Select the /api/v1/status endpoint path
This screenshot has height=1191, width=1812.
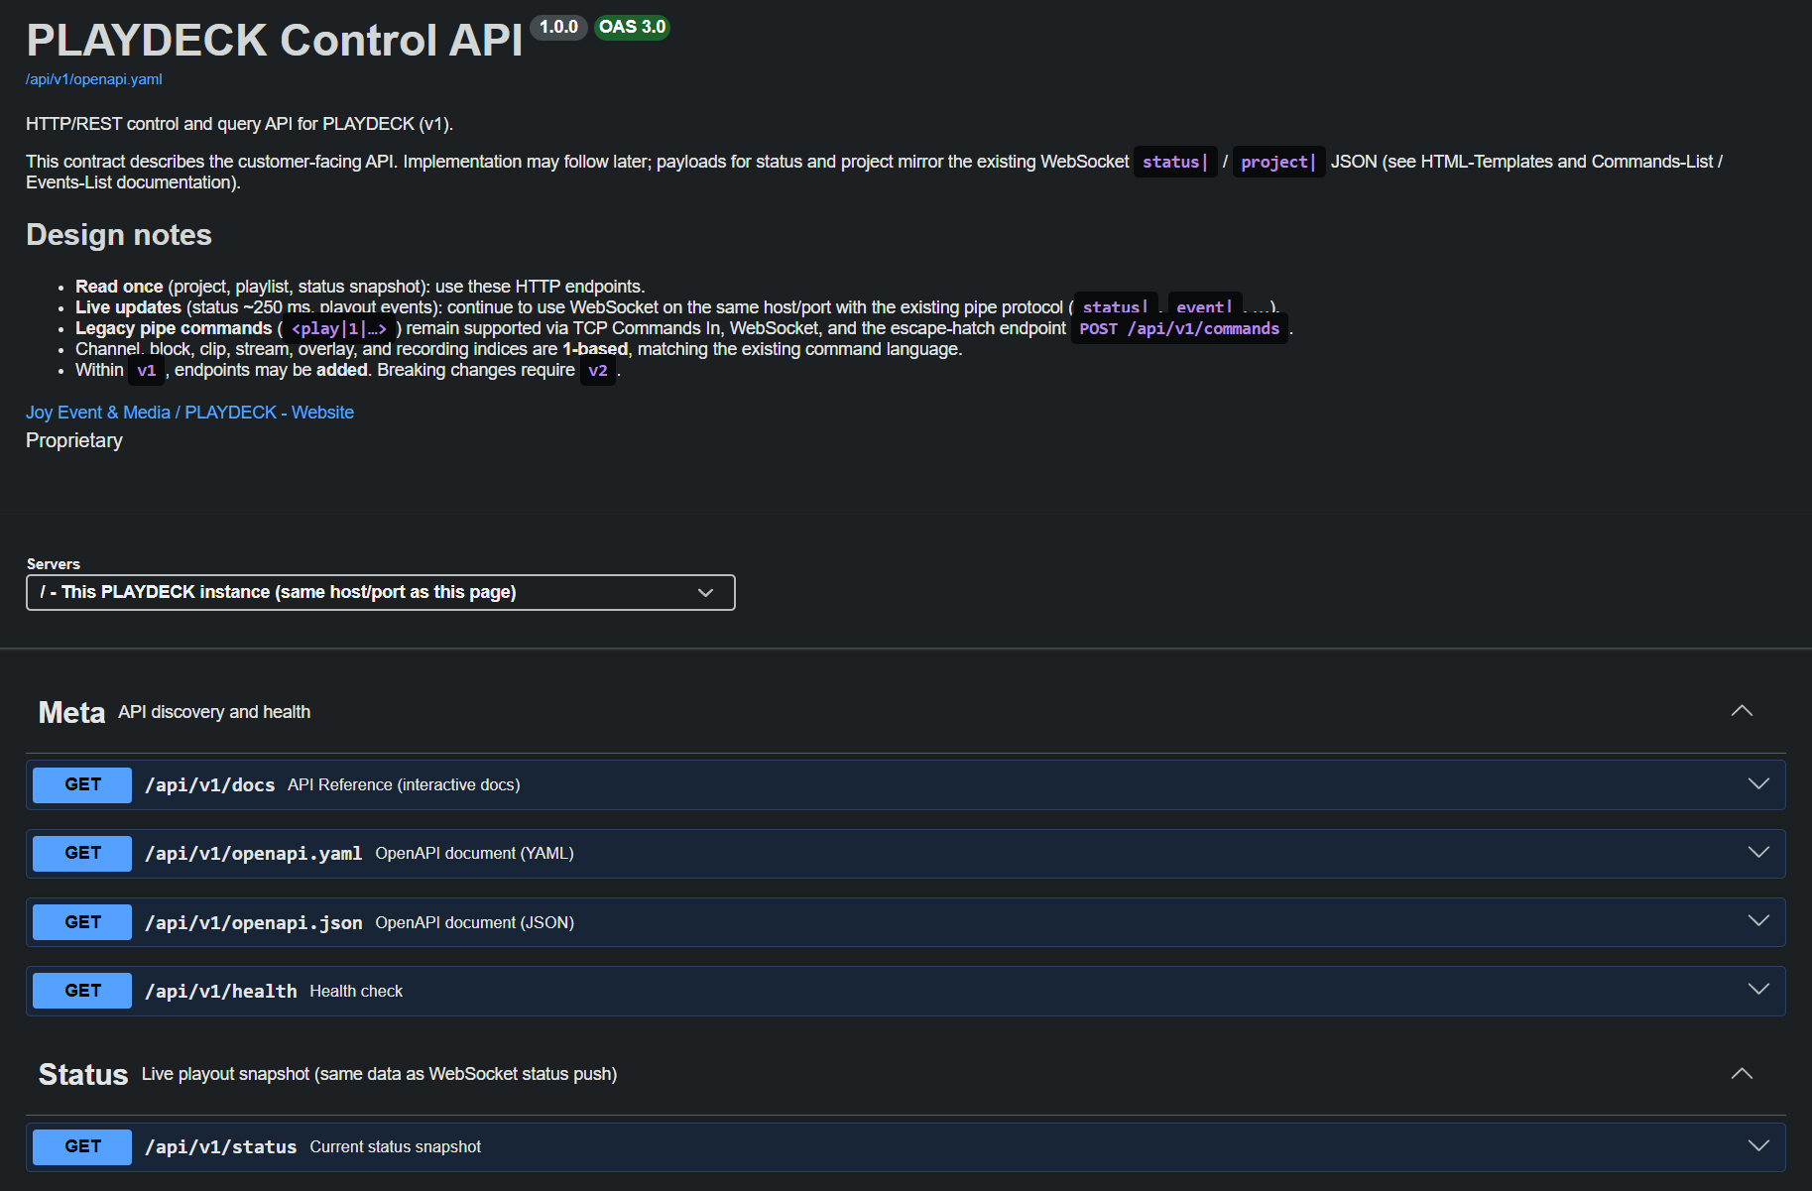tap(221, 1147)
